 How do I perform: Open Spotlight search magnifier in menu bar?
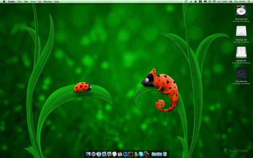(x=249, y=2)
